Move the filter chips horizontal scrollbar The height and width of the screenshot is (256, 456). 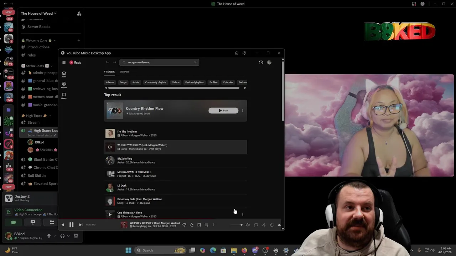click(174, 88)
